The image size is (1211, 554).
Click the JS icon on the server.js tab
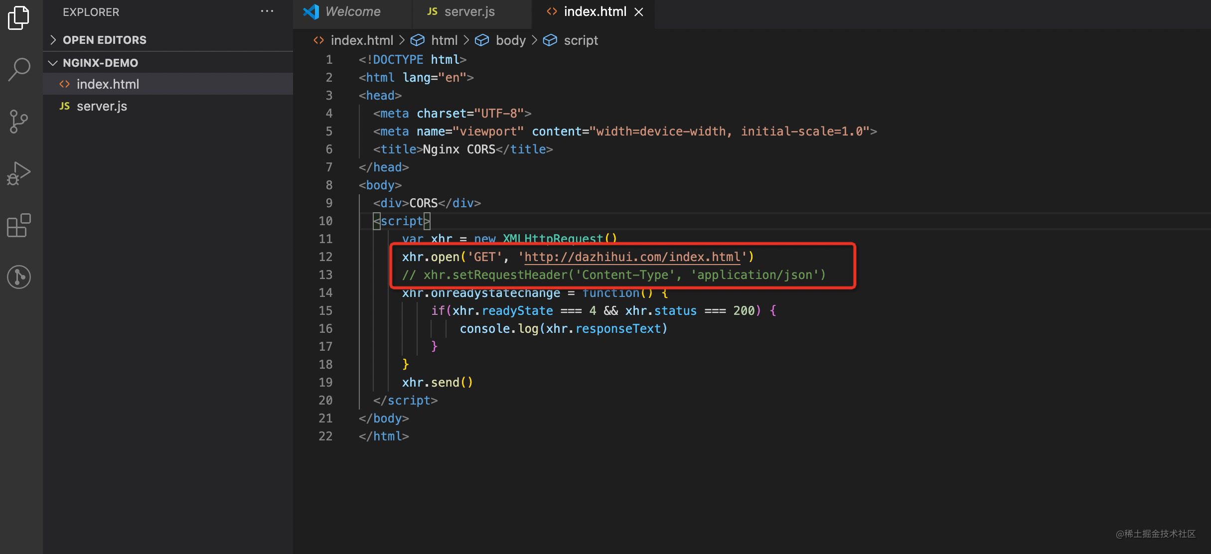click(432, 11)
